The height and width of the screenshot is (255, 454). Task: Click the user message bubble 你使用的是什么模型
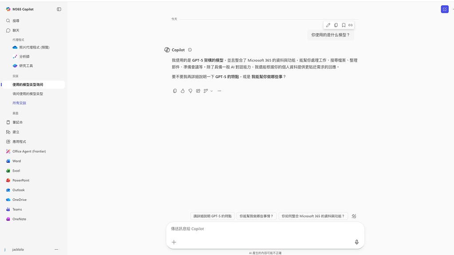click(x=330, y=35)
